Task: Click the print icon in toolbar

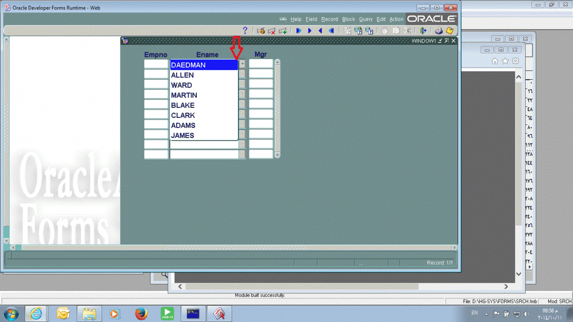Action: tap(438, 31)
